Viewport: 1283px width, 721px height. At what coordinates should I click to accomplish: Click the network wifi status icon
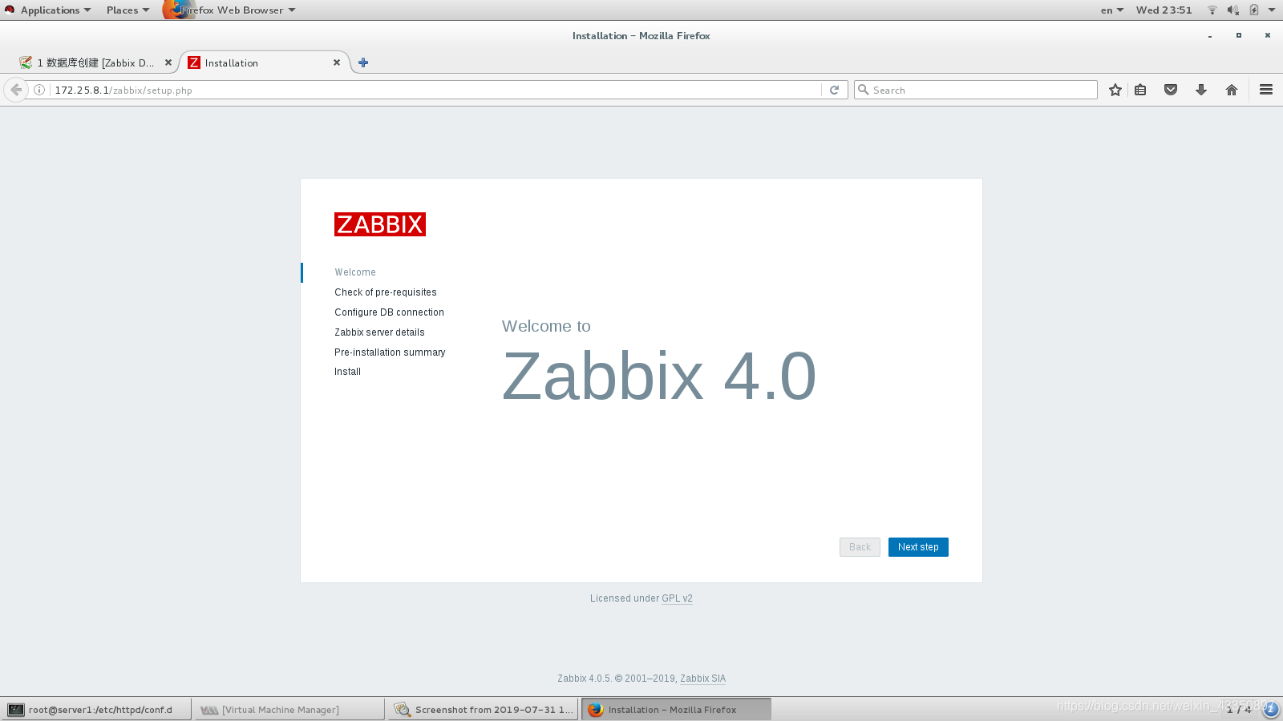click(1212, 10)
